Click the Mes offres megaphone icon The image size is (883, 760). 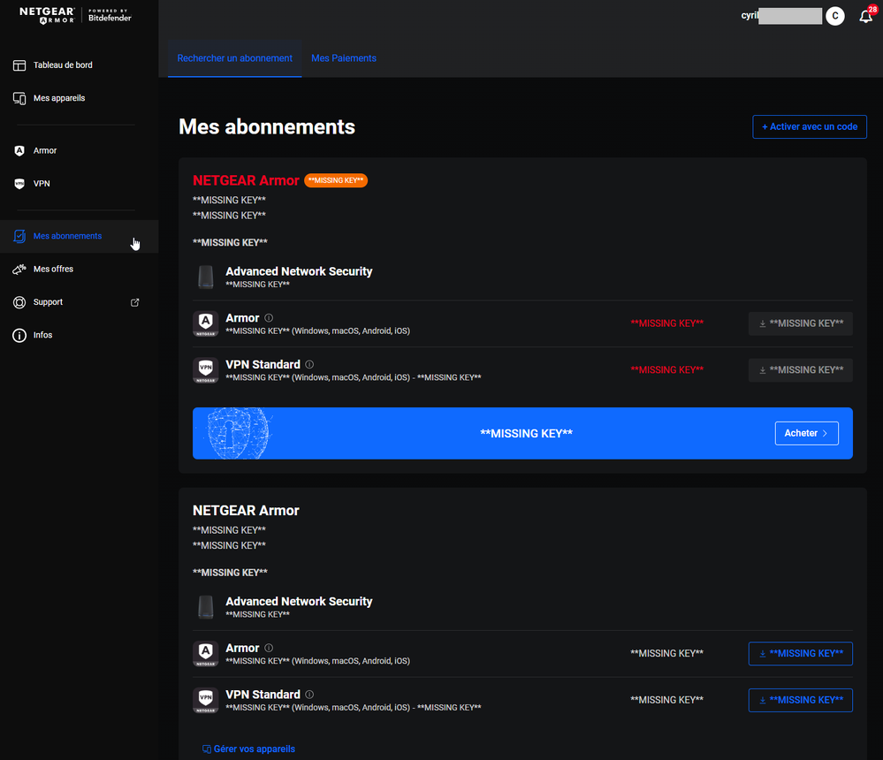point(19,270)
